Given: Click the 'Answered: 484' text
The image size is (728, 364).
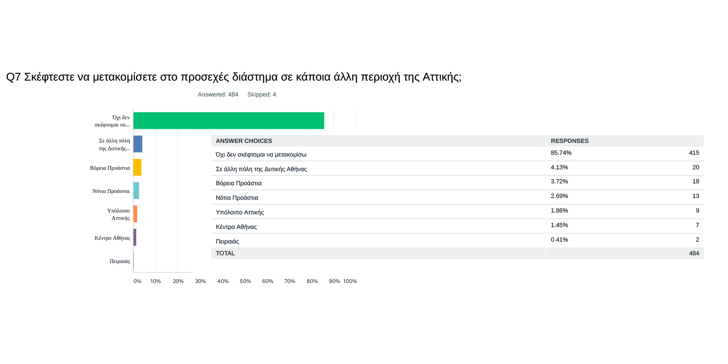Looking at the screenshot, I should (217, 95).
